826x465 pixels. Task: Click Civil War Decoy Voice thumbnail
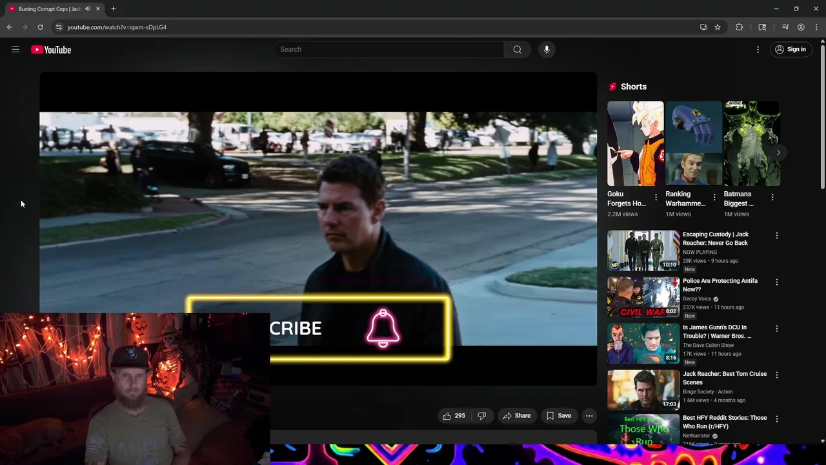tap(643, 297)
